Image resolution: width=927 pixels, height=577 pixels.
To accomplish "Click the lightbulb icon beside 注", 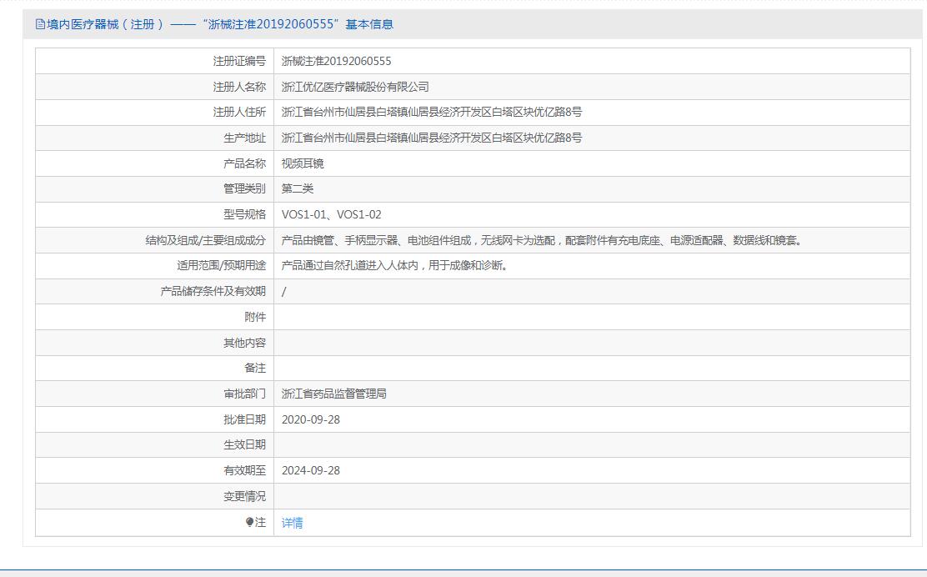I will pos(249,522).
